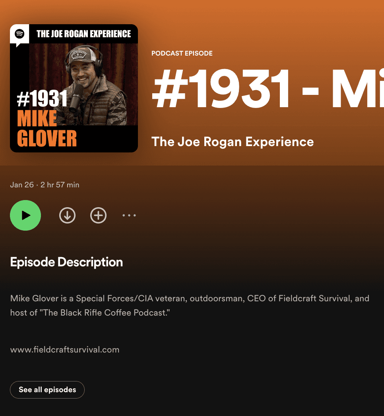Open The Joe Rogan Experience show link
This screenshot has height=416, width=384.
233,142
